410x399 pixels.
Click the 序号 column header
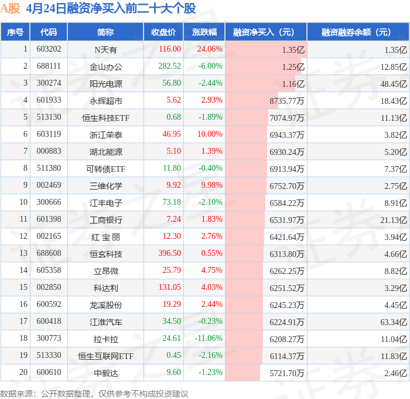(15, 32)
